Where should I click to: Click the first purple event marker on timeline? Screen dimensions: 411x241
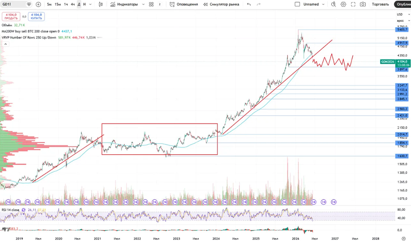8,202
